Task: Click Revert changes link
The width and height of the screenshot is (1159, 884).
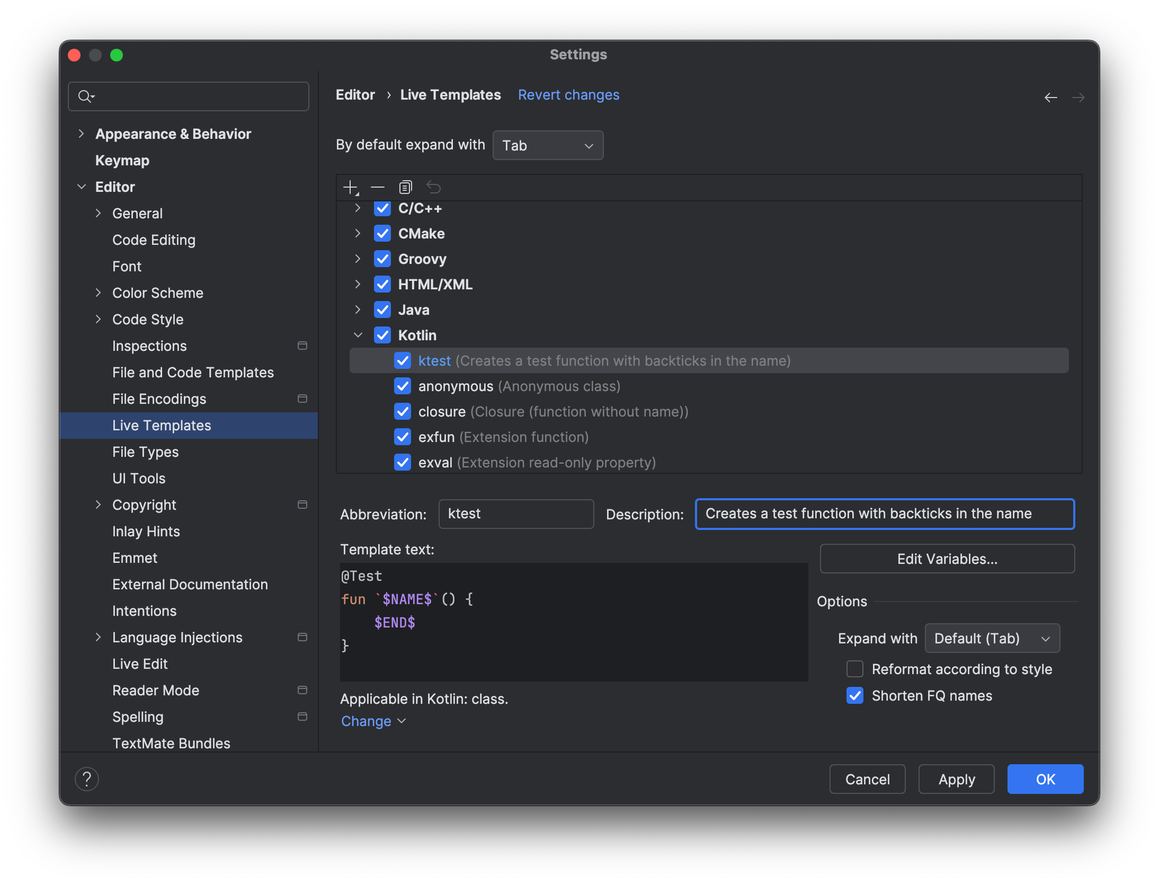Action: click(x=568, y=95)
